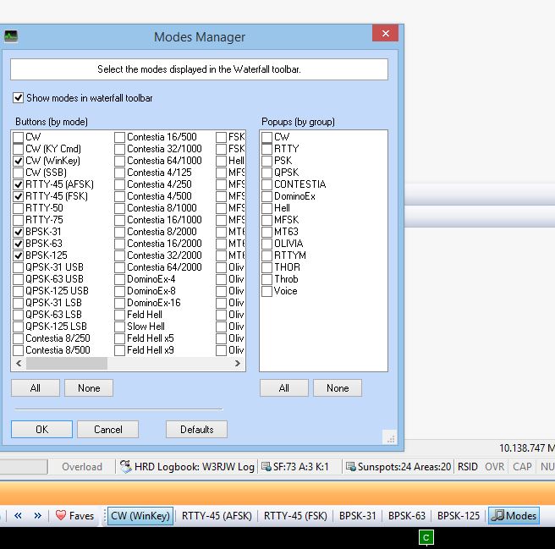Check Feld Hell x9 mode

(x=119, y=350)
